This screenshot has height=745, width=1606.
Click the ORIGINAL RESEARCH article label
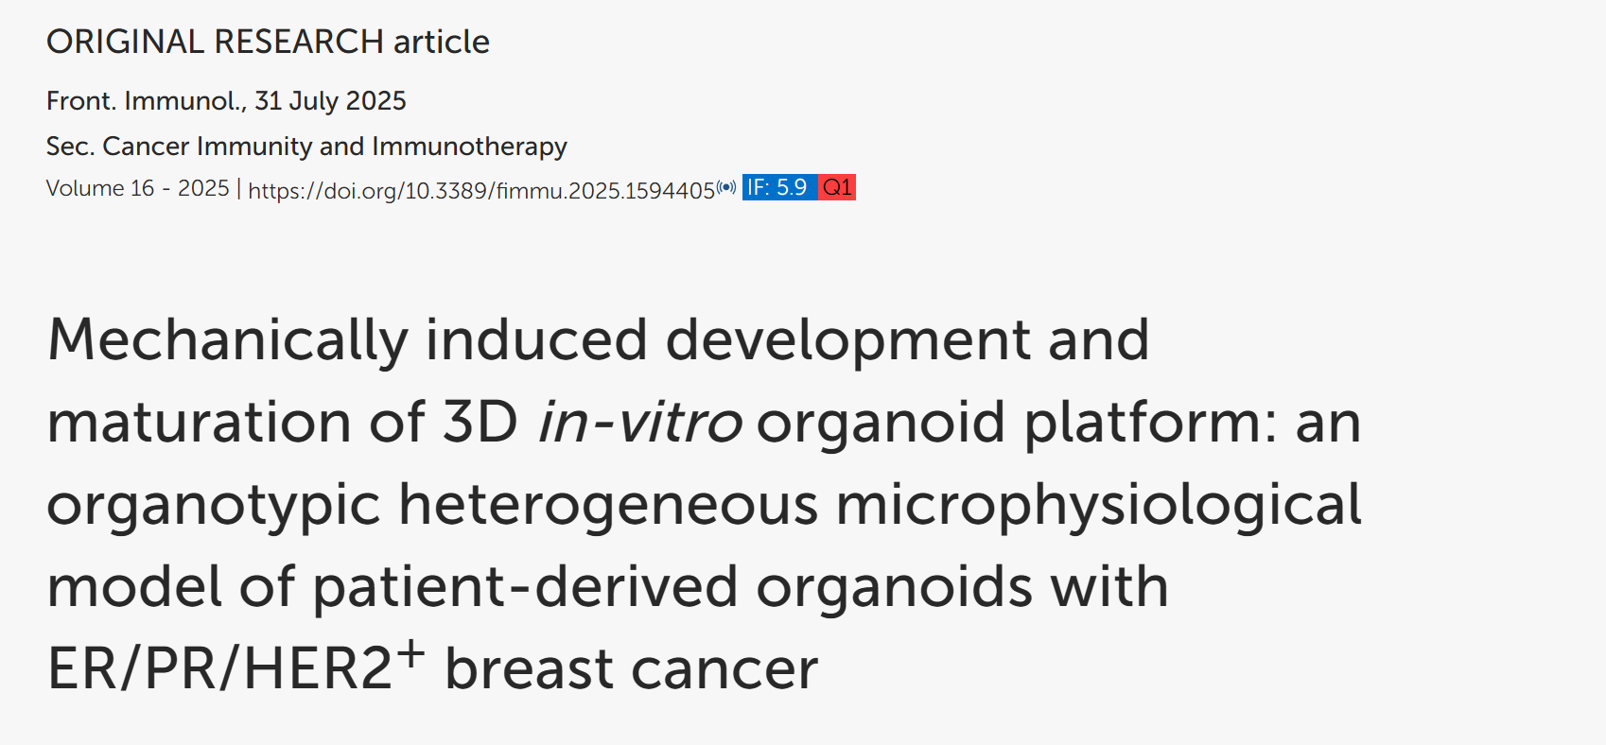[x=268, y=42]
